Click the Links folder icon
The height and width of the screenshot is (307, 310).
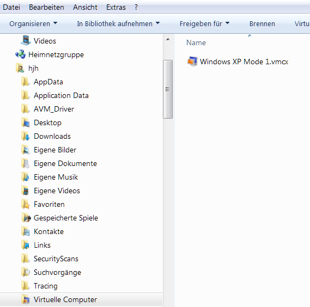point(25,245)
